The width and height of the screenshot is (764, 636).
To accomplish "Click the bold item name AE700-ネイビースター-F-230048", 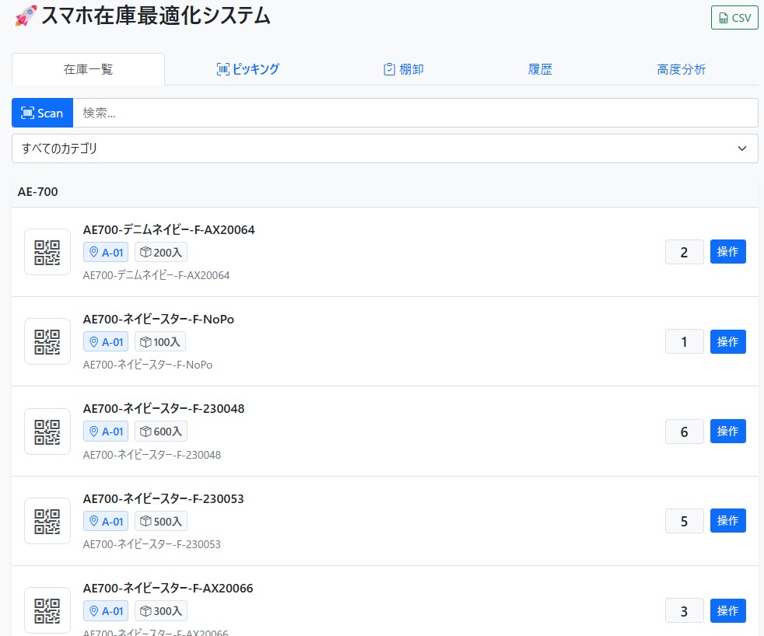I will pos(163,409).
